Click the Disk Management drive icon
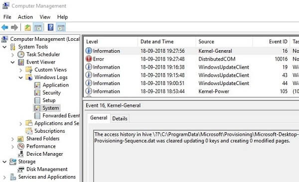The height and width of the screenshot is (182, 299). 21,169
